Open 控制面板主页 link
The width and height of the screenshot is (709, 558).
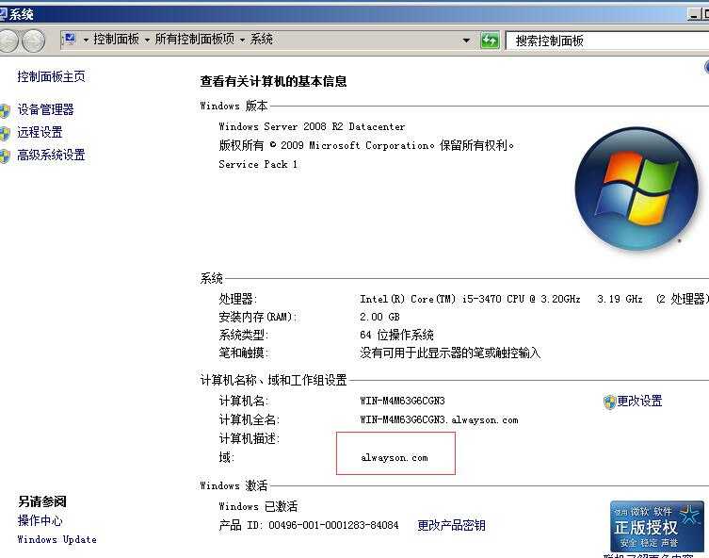click(x=51, y=76)
